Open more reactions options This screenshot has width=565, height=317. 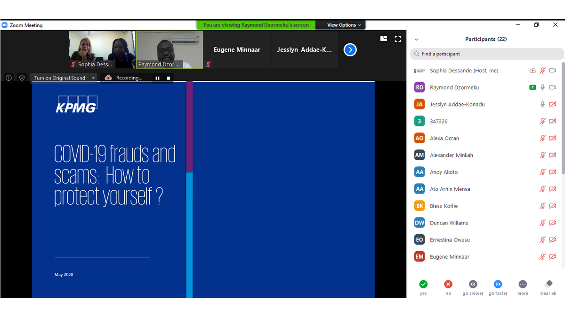point(523,284)
